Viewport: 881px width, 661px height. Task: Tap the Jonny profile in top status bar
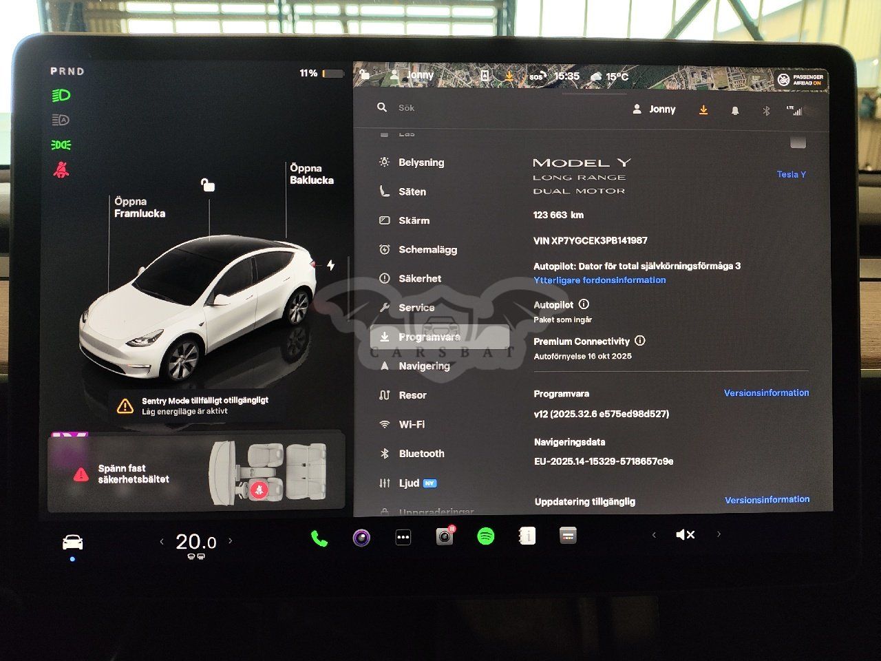[x=412, y=75]
